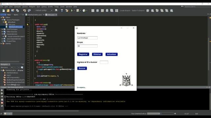
Task: Click the Undo arrow icon
Action: (x=24, y=10)
